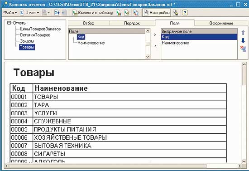Click code cell 00006
The width and height of the screenshot is (249, 171).
pos(21,137)
